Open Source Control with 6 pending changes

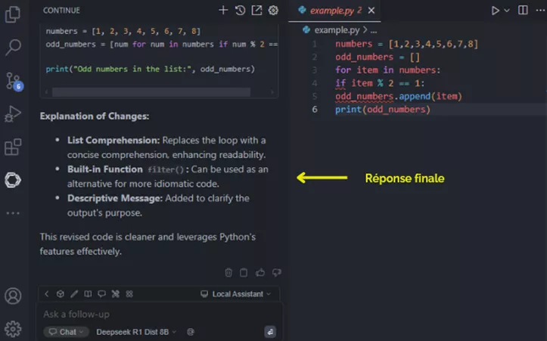click(13, 81)
